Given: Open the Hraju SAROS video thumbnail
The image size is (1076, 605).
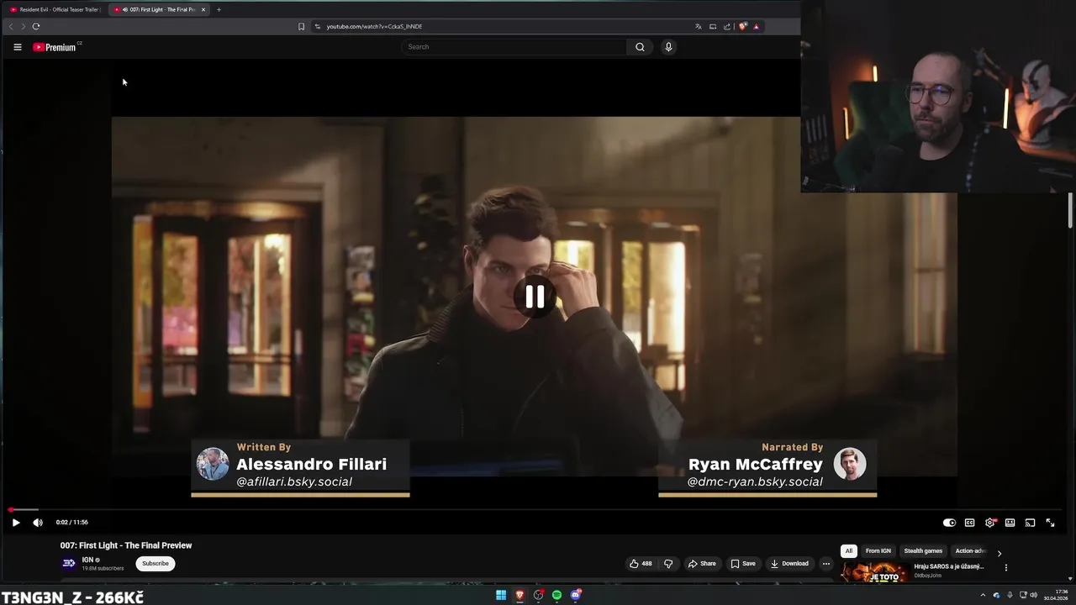Looking at the screenshot, I should (874, 573).
